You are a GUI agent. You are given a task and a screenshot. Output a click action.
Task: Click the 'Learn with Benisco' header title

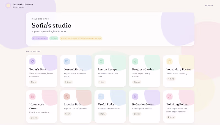click(23, 4)
